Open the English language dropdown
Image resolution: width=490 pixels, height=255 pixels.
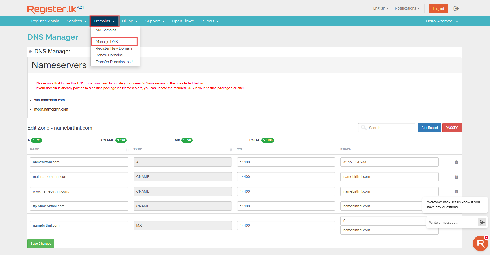380,8
